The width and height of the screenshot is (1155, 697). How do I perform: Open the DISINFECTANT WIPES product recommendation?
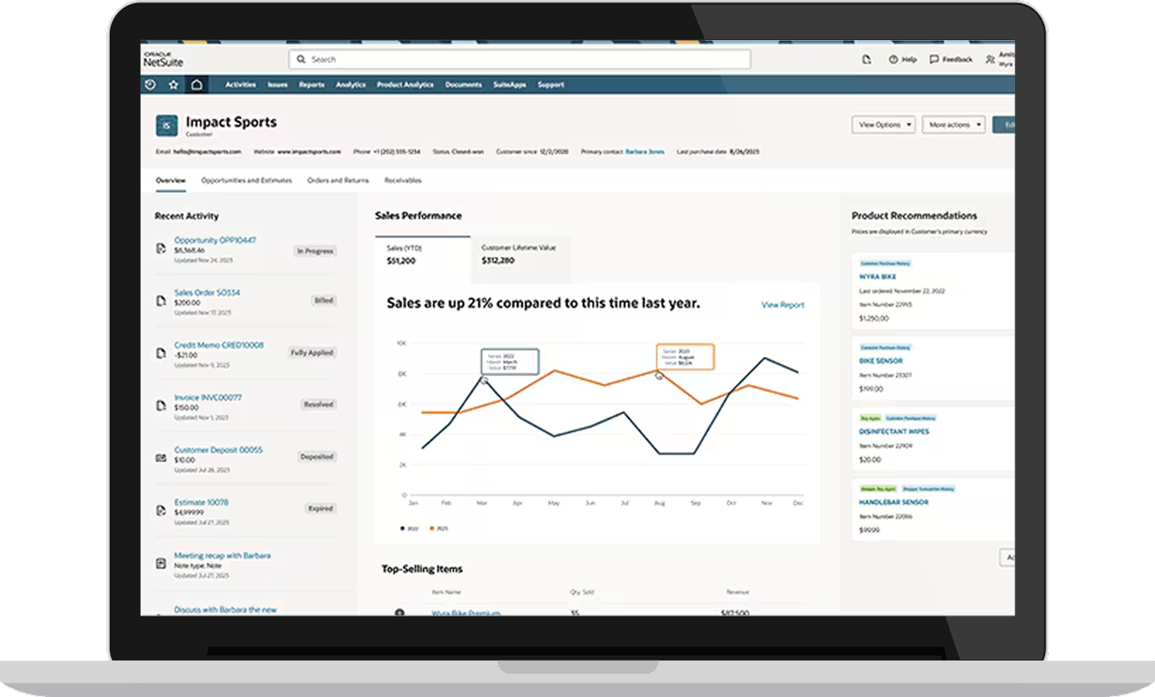(x=894, y=431)
